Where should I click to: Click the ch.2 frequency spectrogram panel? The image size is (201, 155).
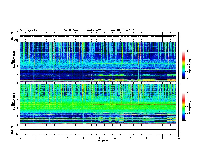click(98, 104)
